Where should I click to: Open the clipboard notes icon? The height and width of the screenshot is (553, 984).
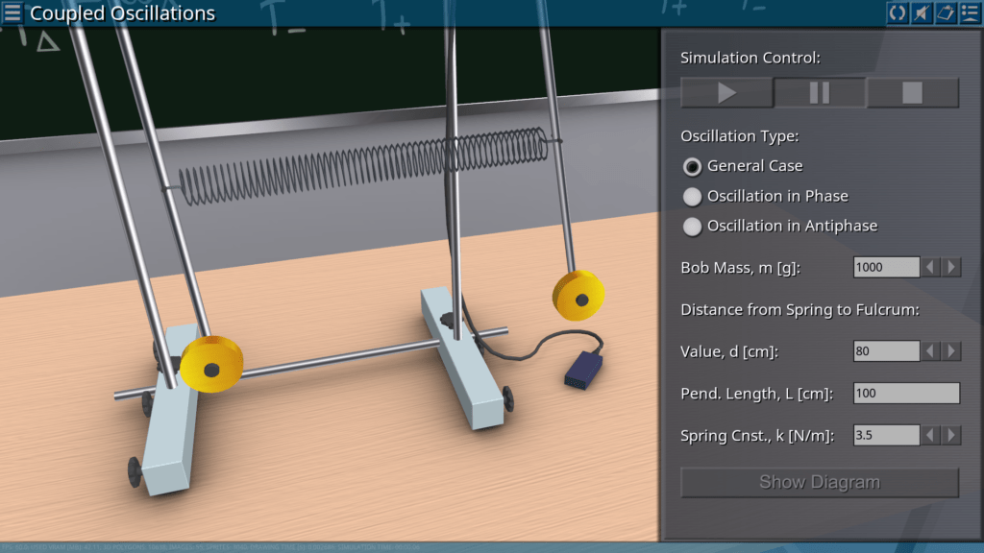945,12
